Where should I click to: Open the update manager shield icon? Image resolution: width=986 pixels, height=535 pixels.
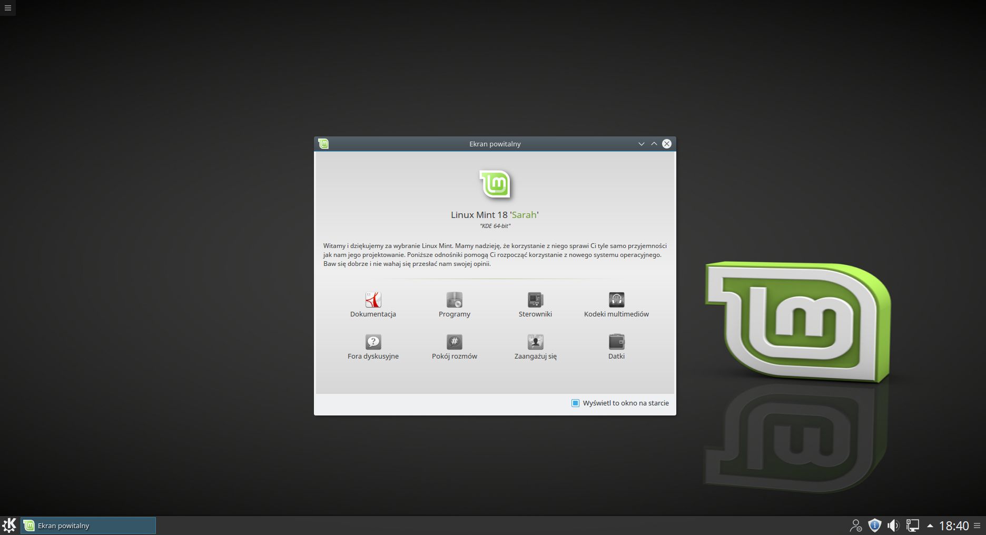point(874,526)
